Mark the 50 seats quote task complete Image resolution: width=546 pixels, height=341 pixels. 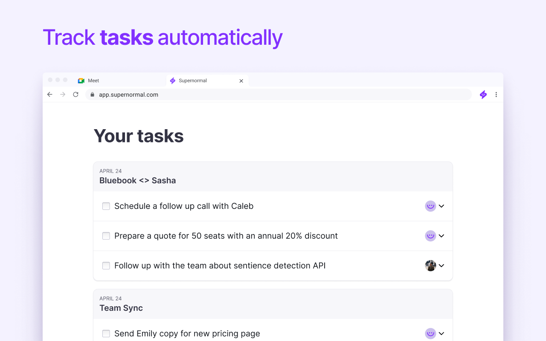tap(106, 236)
